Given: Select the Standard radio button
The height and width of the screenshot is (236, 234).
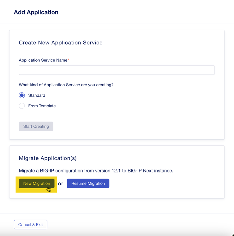Looking at the screenshot, I should coord(22,95).
